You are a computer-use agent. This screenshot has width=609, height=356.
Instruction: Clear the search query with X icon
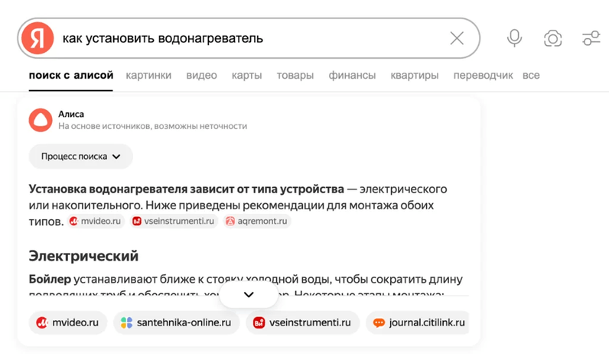click(457, 38)
